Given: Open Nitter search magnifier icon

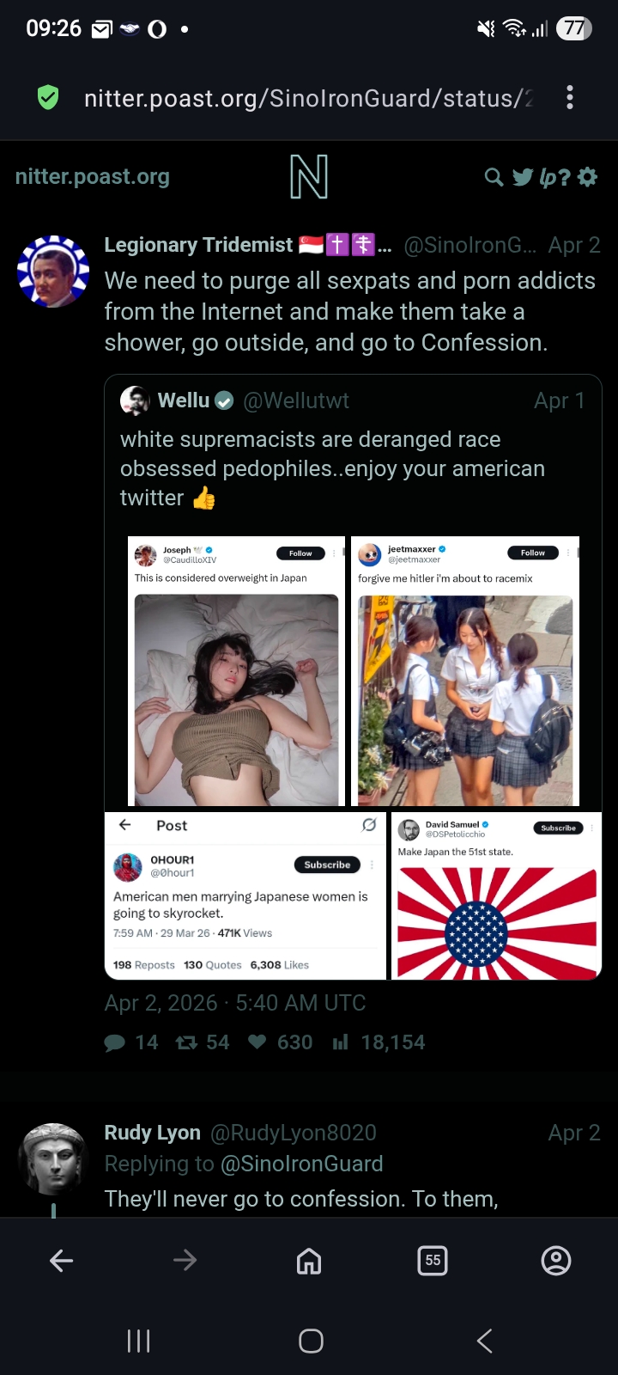Looking at the screenshot, I should pos(494,177).
